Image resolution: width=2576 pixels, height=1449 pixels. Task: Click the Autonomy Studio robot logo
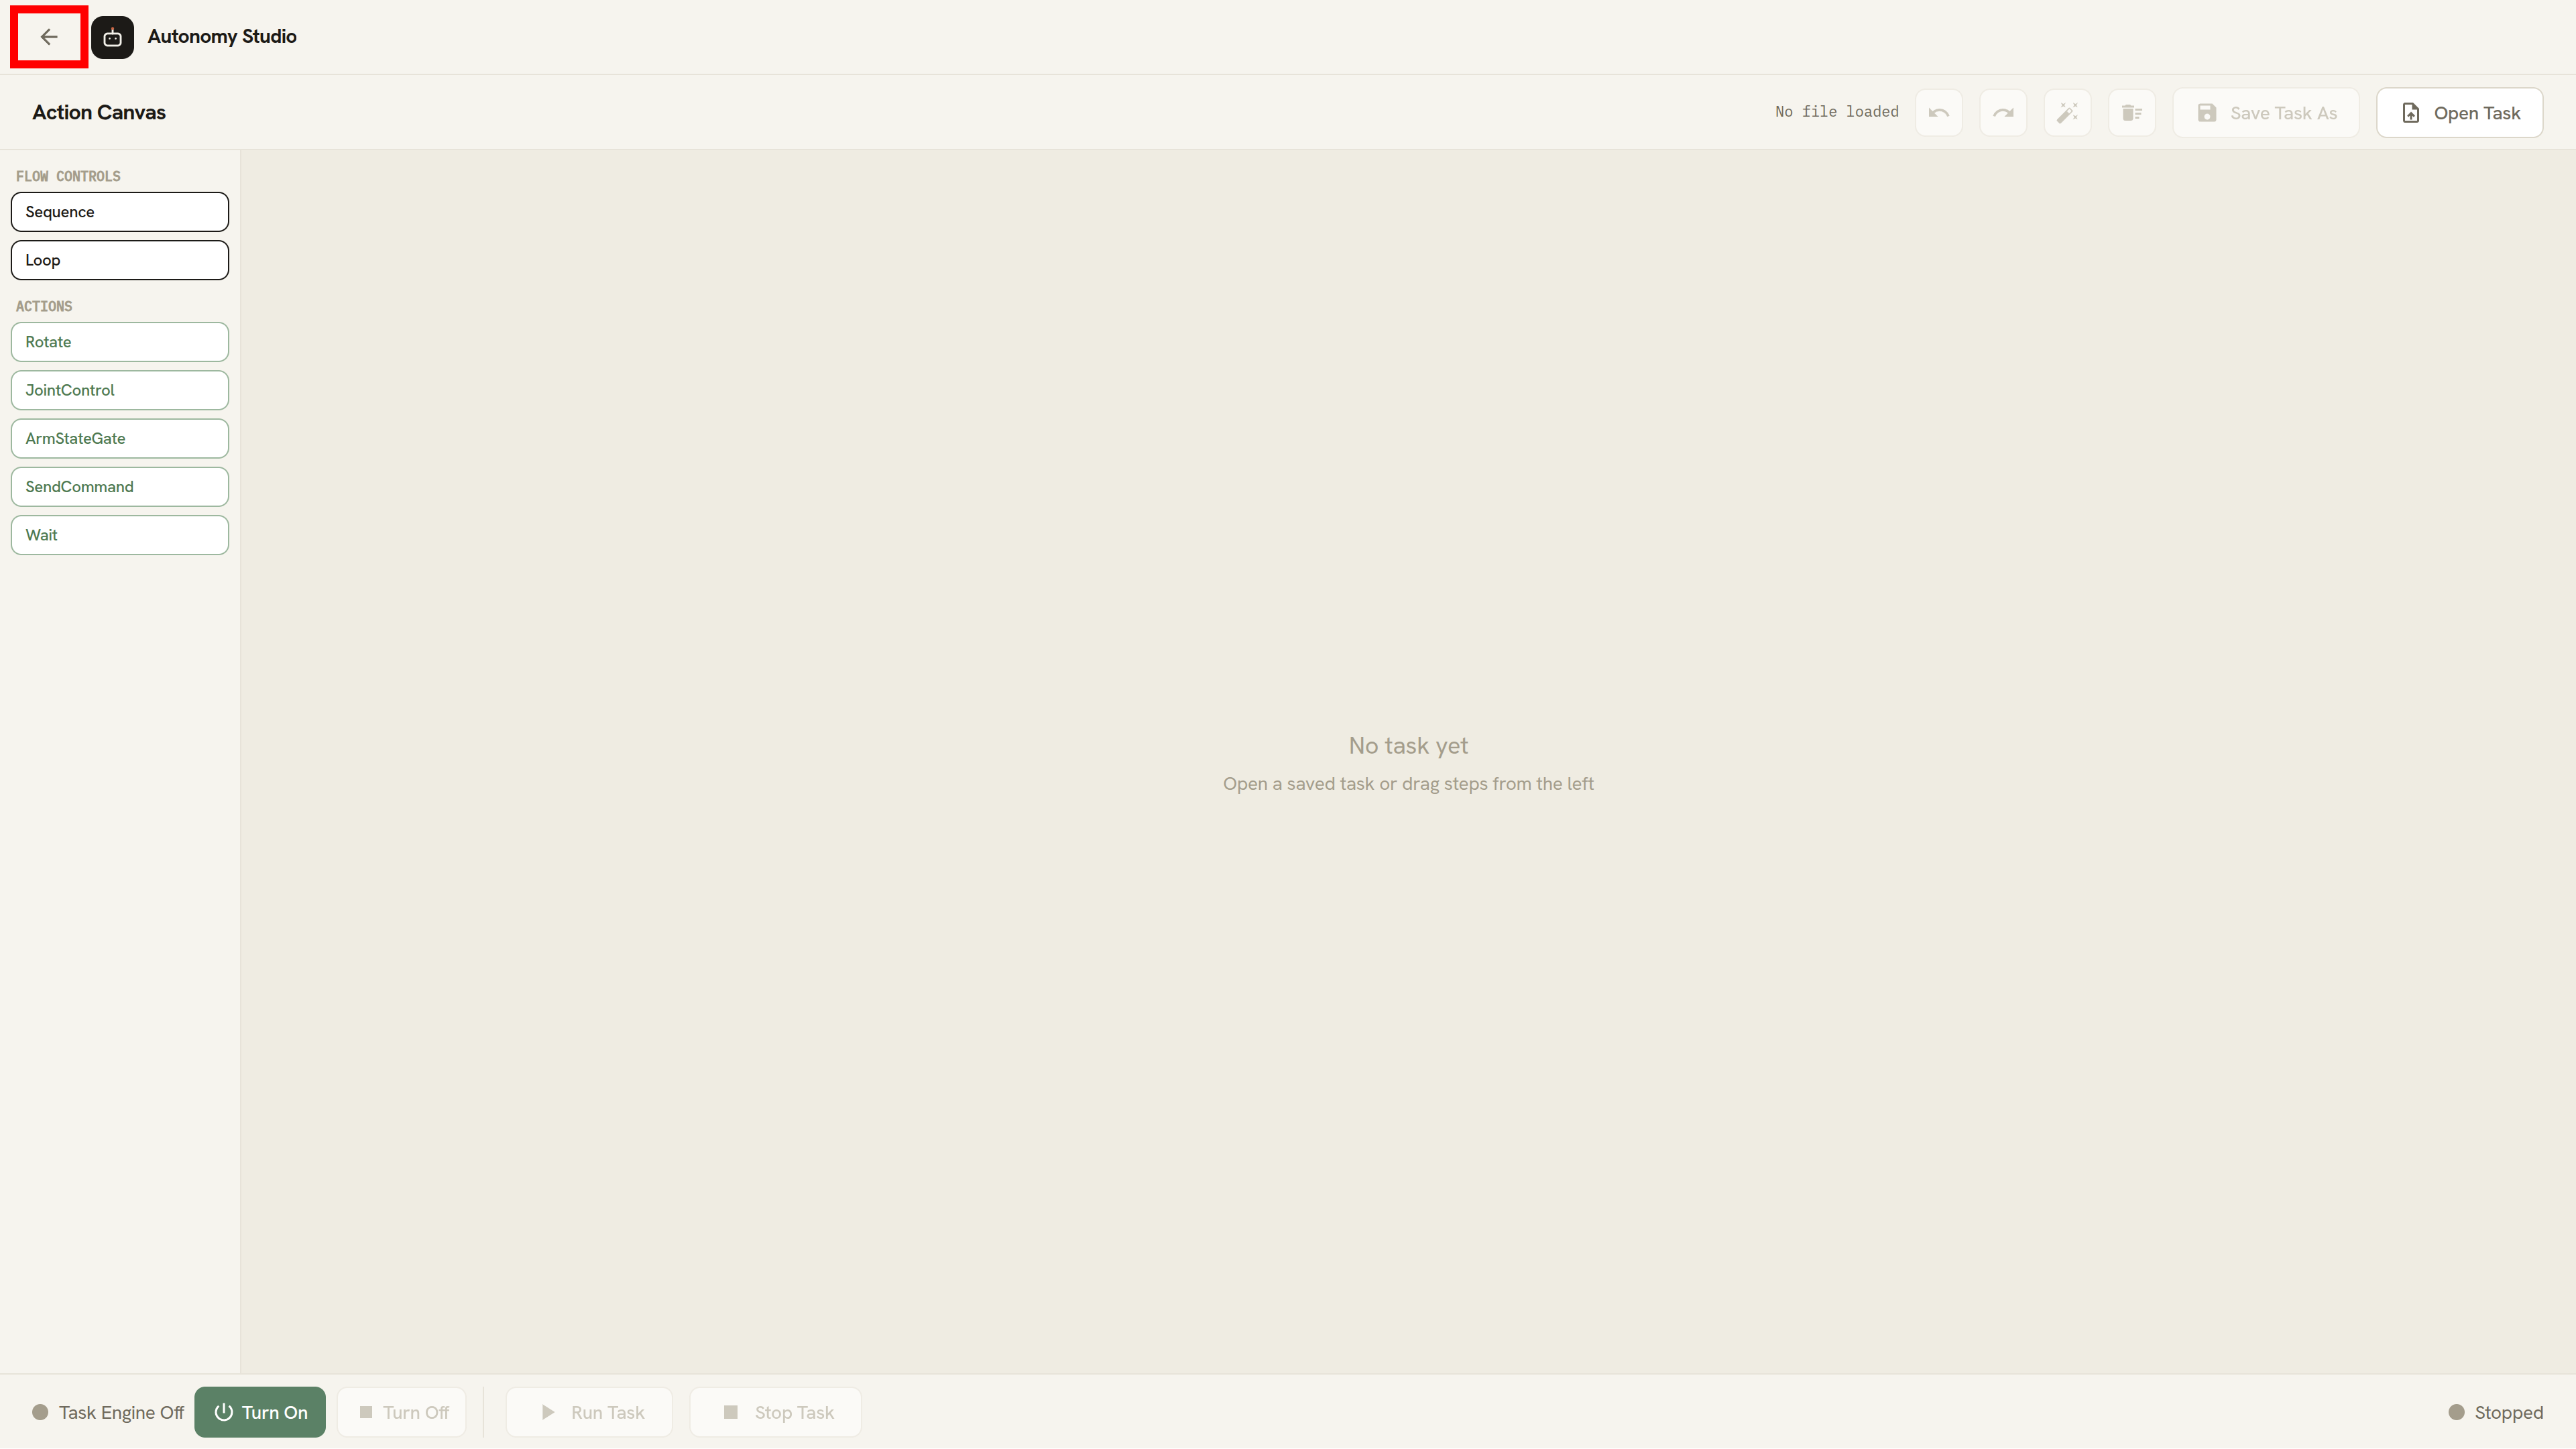pos(112,37)
